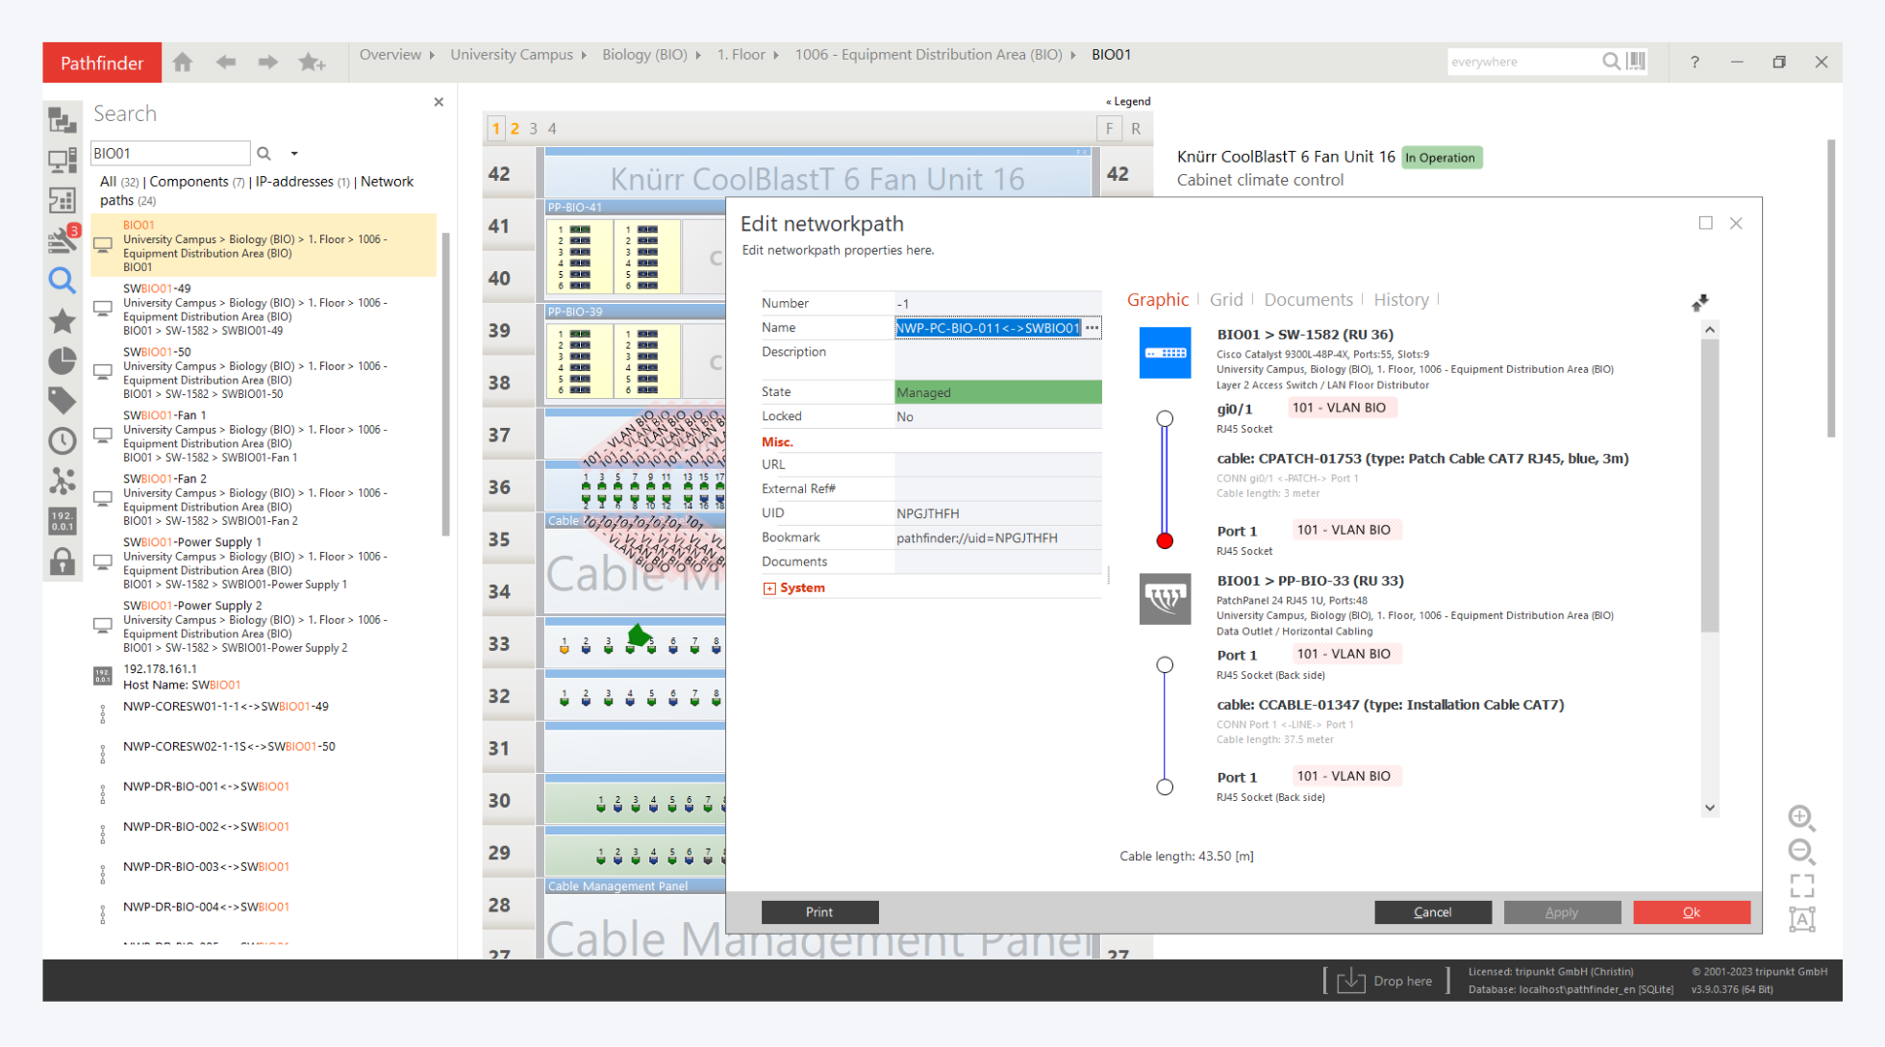Click the IP address 192.0.0.1 sidebar icon
Image resolution: width=1885 pixels, height=1047 pixels.
click(x=63, y=521)
